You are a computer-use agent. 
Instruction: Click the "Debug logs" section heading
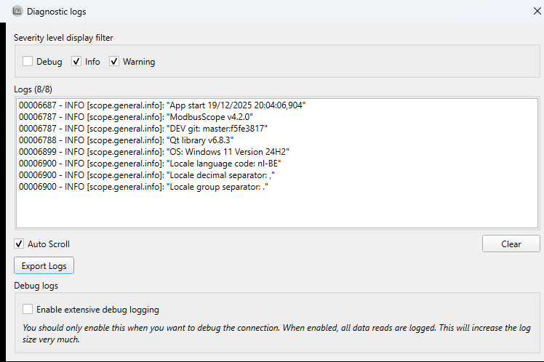point(36,286)
